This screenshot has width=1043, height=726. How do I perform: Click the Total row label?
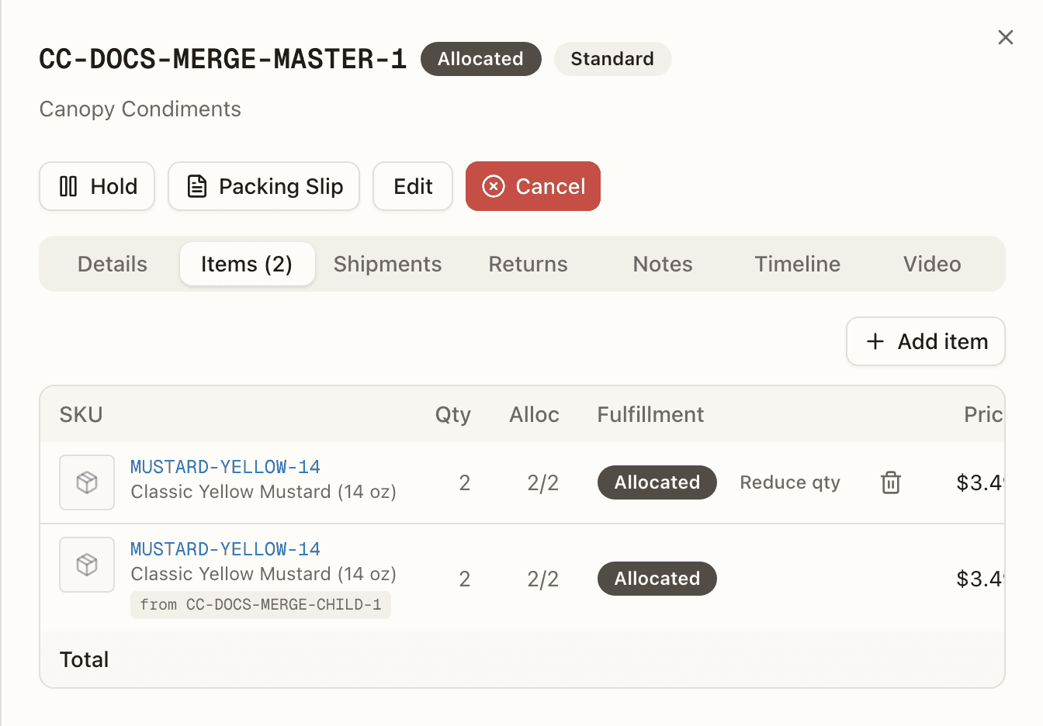[x=85, y=659]
